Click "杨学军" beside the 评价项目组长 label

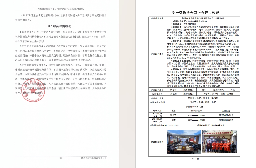[x=174, y=90]
